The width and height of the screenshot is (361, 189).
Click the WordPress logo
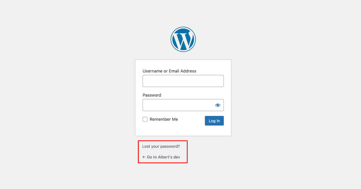[x=183, y=39]
